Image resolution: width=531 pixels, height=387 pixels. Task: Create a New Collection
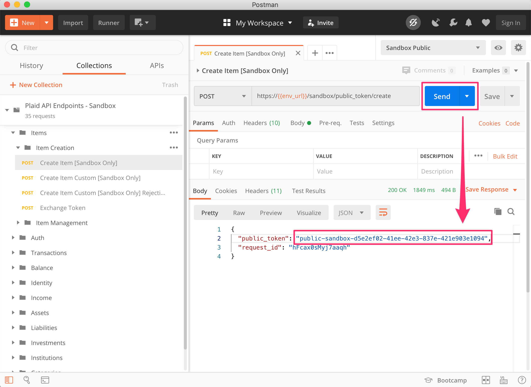coord(36,85)
